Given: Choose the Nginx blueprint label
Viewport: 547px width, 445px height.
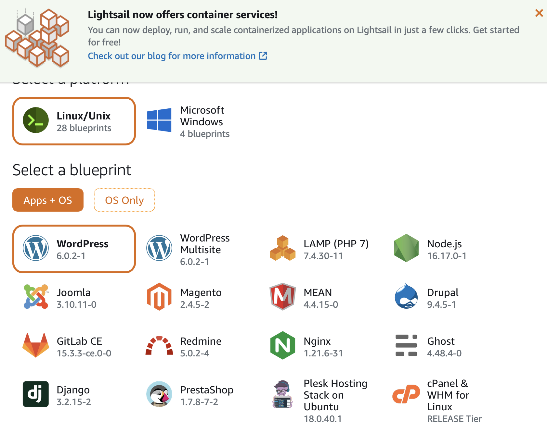Looking at the screenshot, I should coord(317,341).
